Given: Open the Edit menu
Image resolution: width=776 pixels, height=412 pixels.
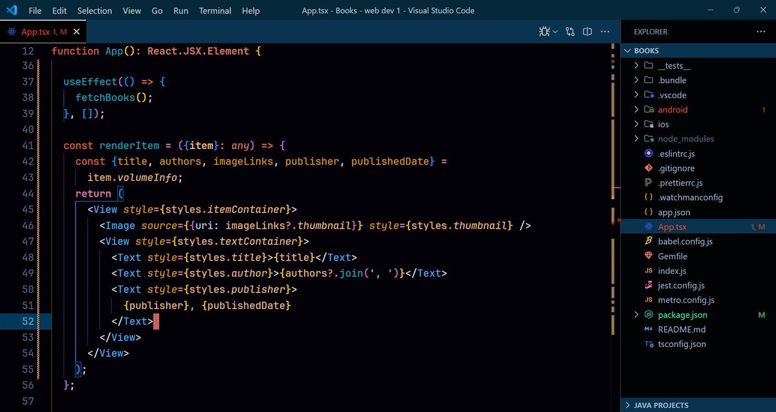Looking at the screenshot, I should (59, 10).
